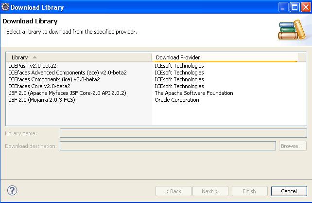Viewport: 312px width, 203px height.
Task: Click the < Back button
Action: point(173,191)
